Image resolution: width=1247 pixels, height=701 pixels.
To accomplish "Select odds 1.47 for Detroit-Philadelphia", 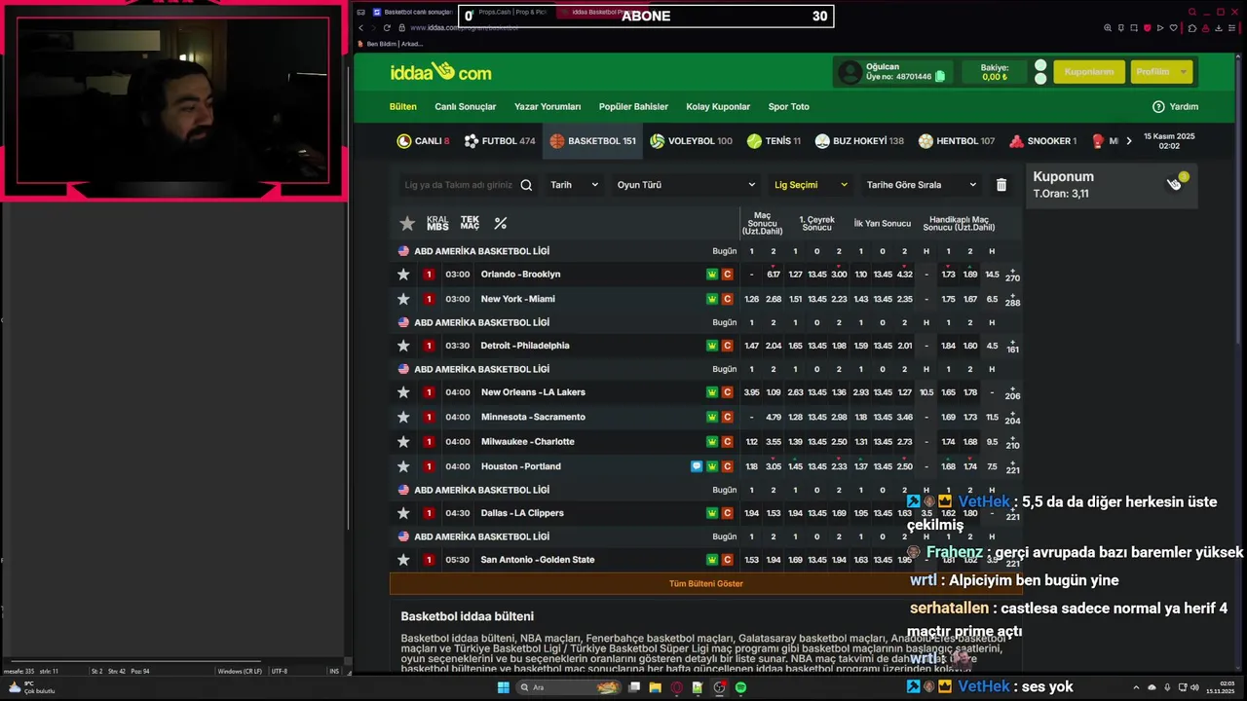I will pos(751,346).
